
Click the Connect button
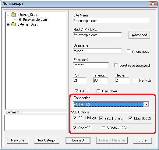tap(78, 140)
